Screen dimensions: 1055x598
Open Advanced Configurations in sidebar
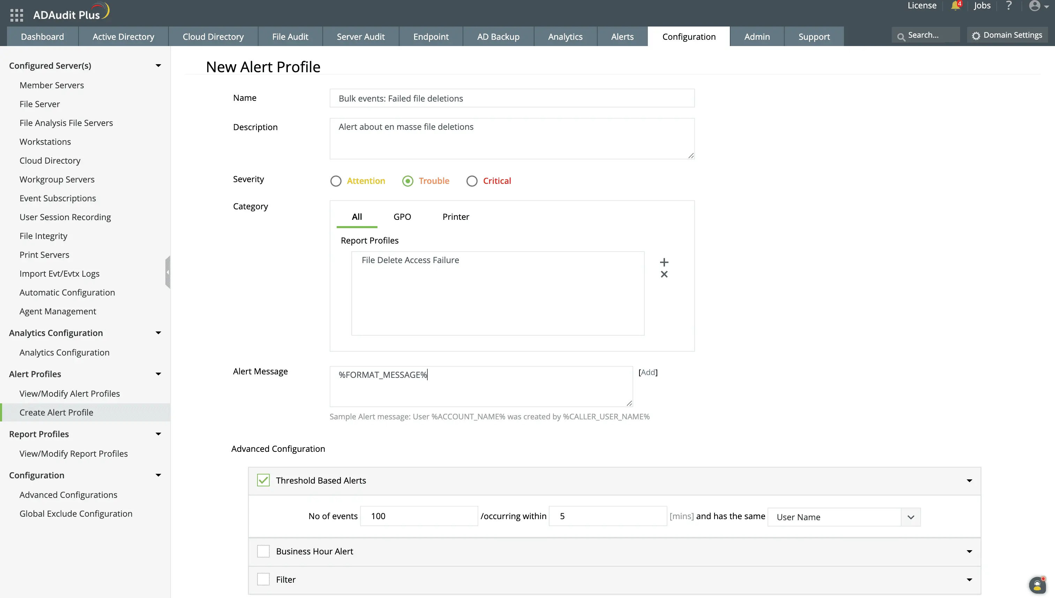pyautogui.click(x=68, y=494)
